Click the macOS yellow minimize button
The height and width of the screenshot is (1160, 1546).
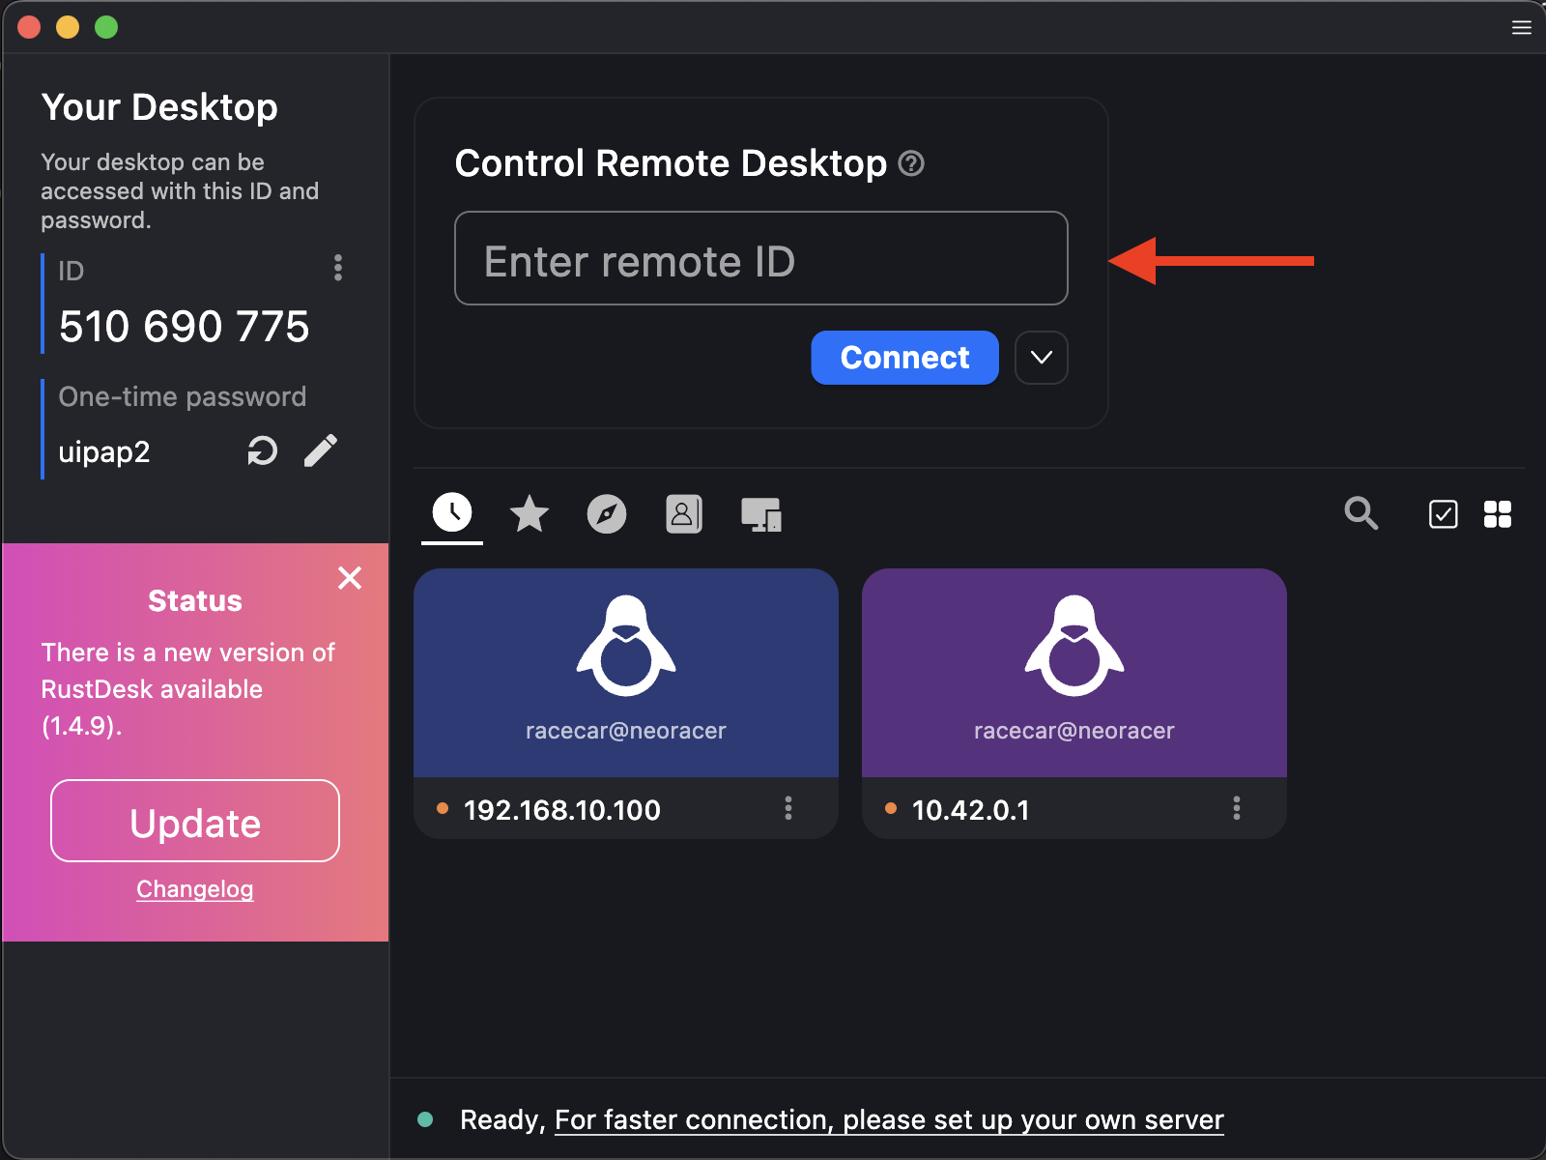click(x=68, y=27)
